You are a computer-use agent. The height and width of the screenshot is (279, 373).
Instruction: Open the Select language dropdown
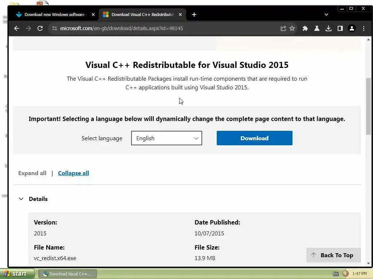tap(166, 138)
